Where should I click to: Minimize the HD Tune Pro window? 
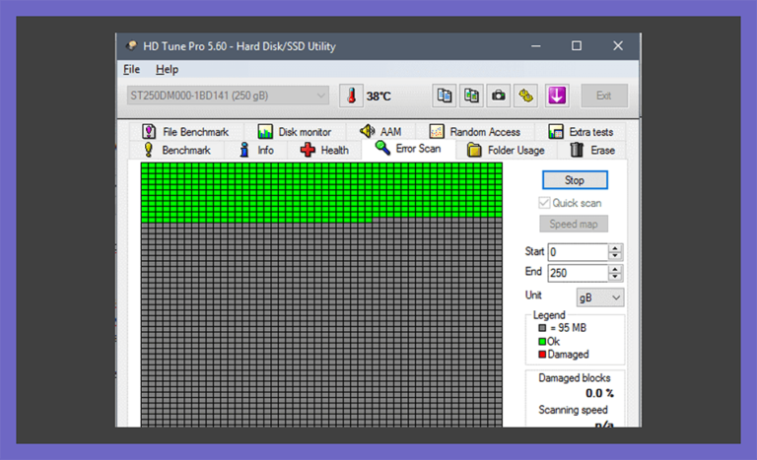536,46
